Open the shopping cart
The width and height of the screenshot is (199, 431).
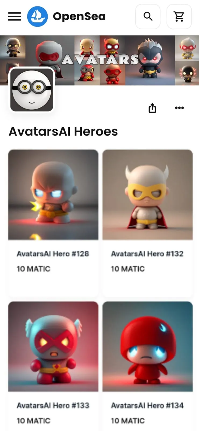(x=179, y=16)
